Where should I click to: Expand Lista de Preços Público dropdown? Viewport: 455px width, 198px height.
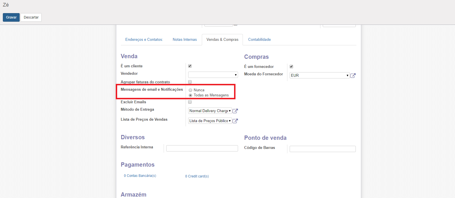click(210, 121)
